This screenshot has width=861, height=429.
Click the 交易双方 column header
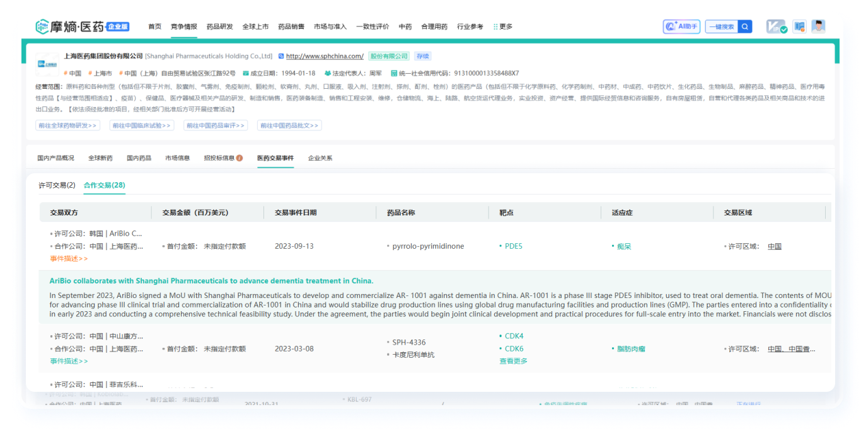click(64, 212)
